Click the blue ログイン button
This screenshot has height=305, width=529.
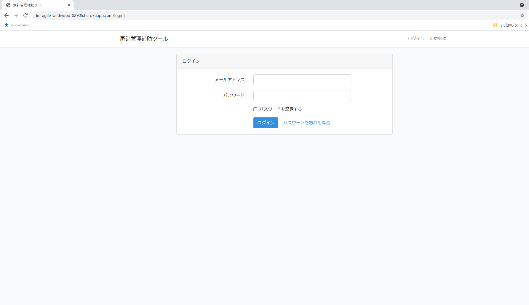(266, 123)
